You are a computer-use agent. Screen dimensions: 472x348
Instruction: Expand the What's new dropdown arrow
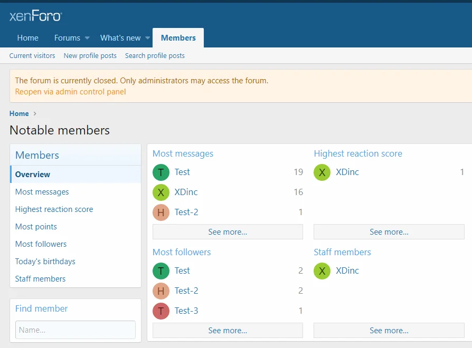148,38
